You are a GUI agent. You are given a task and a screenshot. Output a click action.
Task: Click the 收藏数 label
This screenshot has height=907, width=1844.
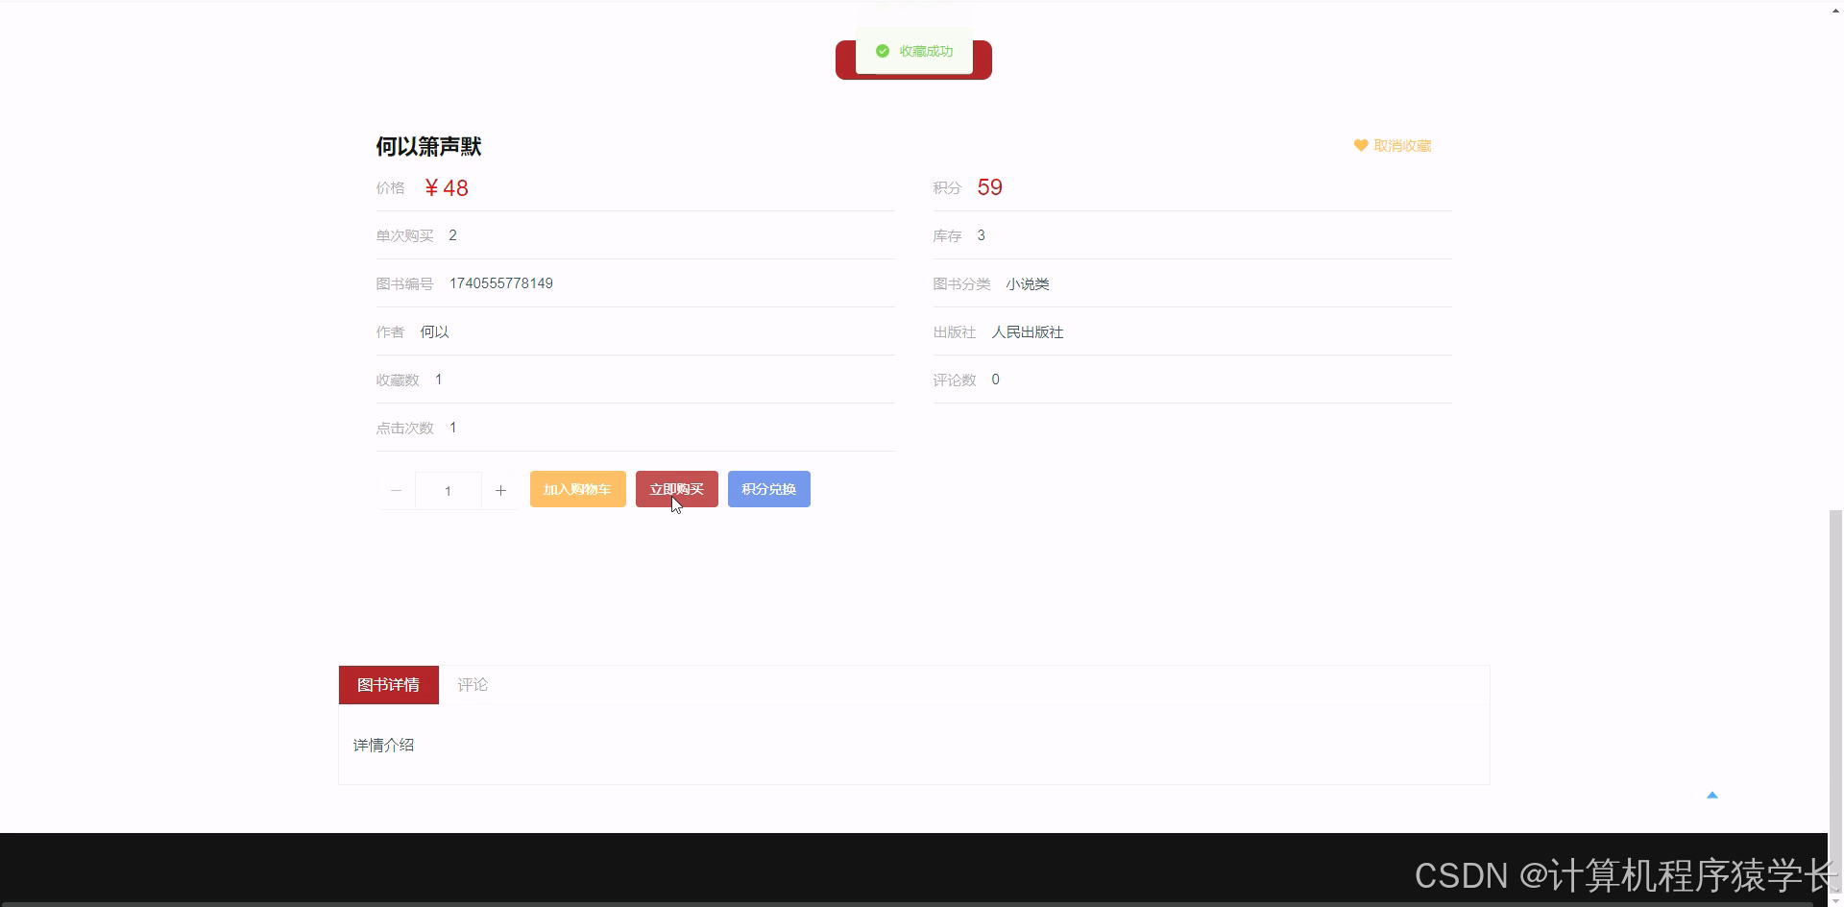point(398,380)
